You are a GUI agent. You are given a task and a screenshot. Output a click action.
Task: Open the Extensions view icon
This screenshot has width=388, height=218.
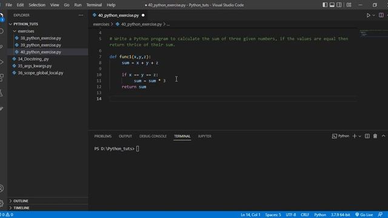(1, 78)
